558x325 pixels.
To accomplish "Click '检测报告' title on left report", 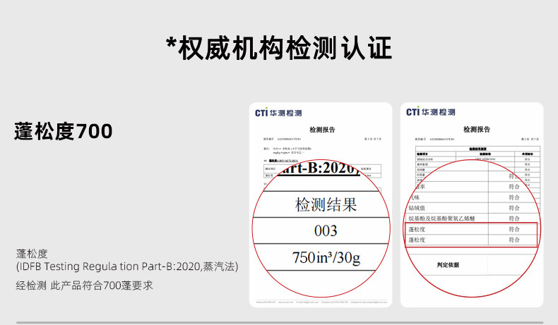I will 322,130.
